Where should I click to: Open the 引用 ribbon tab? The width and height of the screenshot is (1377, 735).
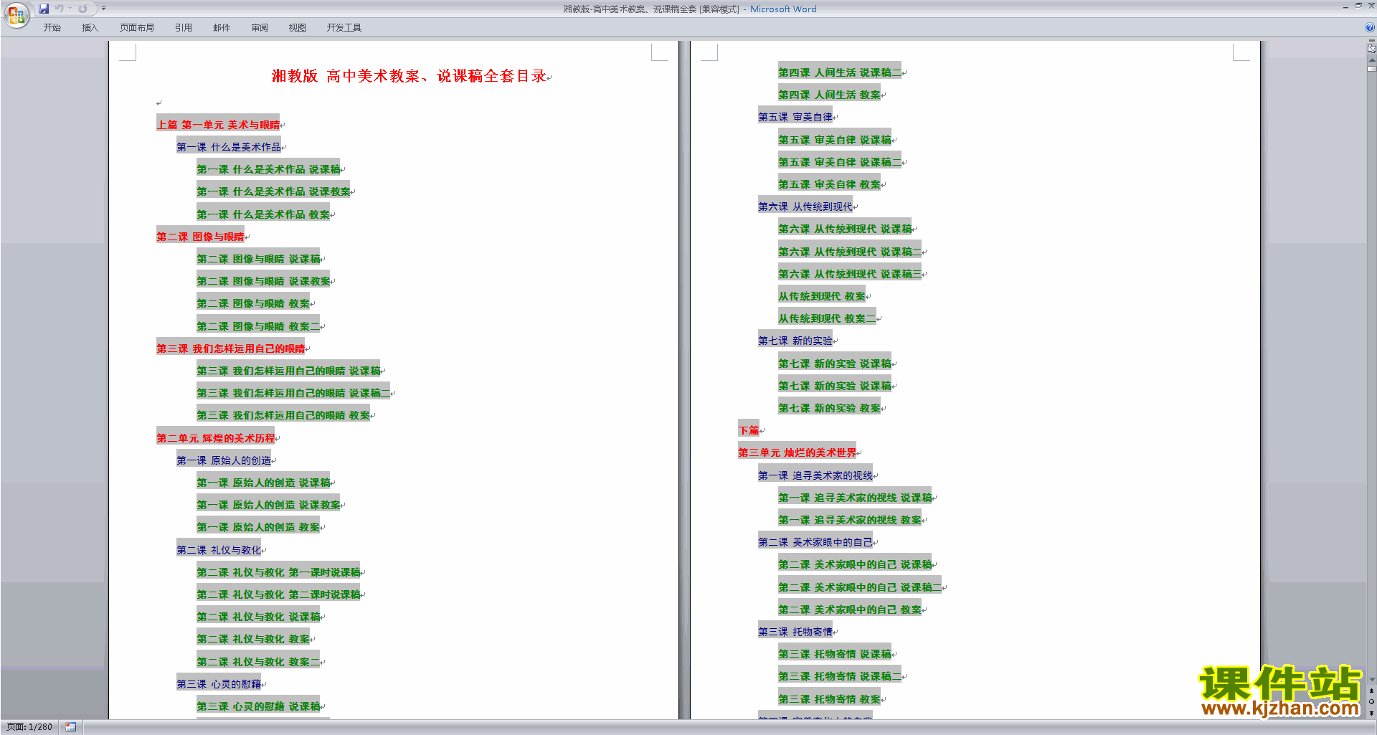click(x=184, y=28)
